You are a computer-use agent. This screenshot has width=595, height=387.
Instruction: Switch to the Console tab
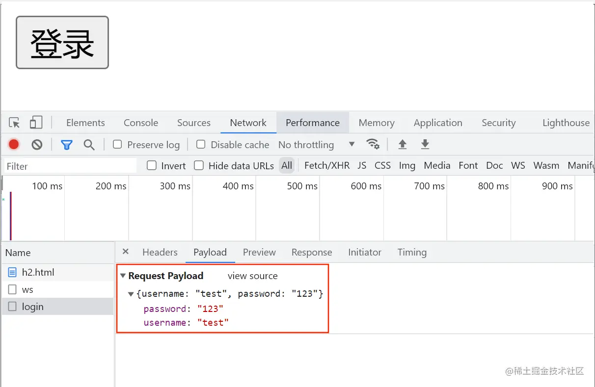point(141,123)
